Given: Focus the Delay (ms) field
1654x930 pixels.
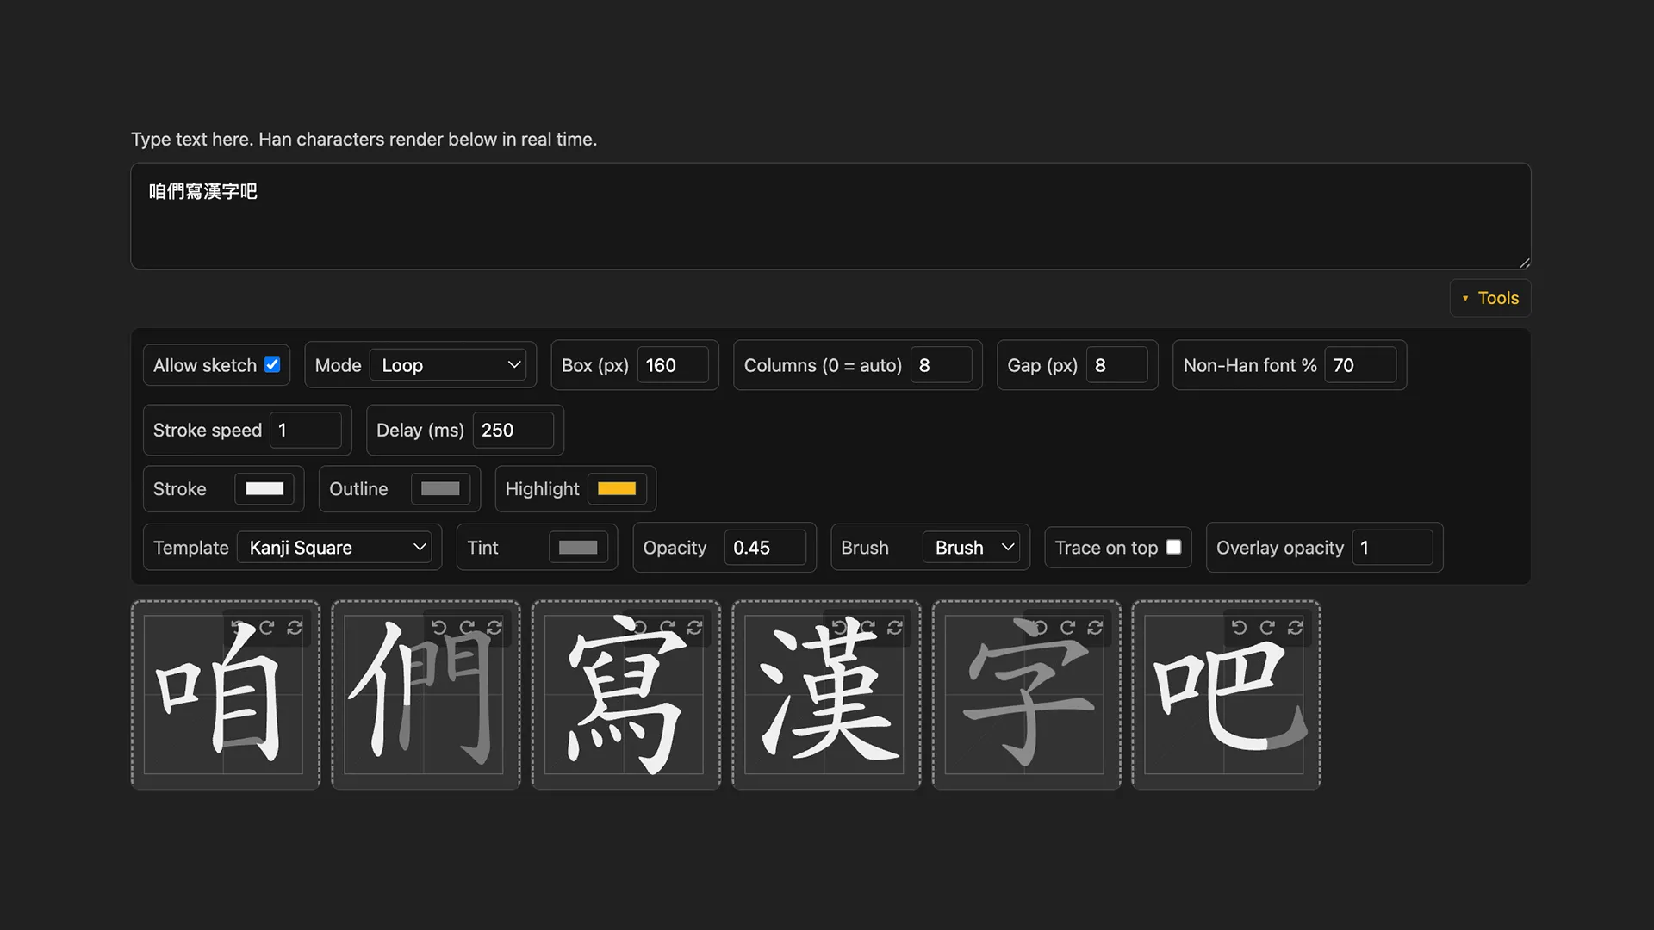Looking at the screenshot, I should 514,430.
